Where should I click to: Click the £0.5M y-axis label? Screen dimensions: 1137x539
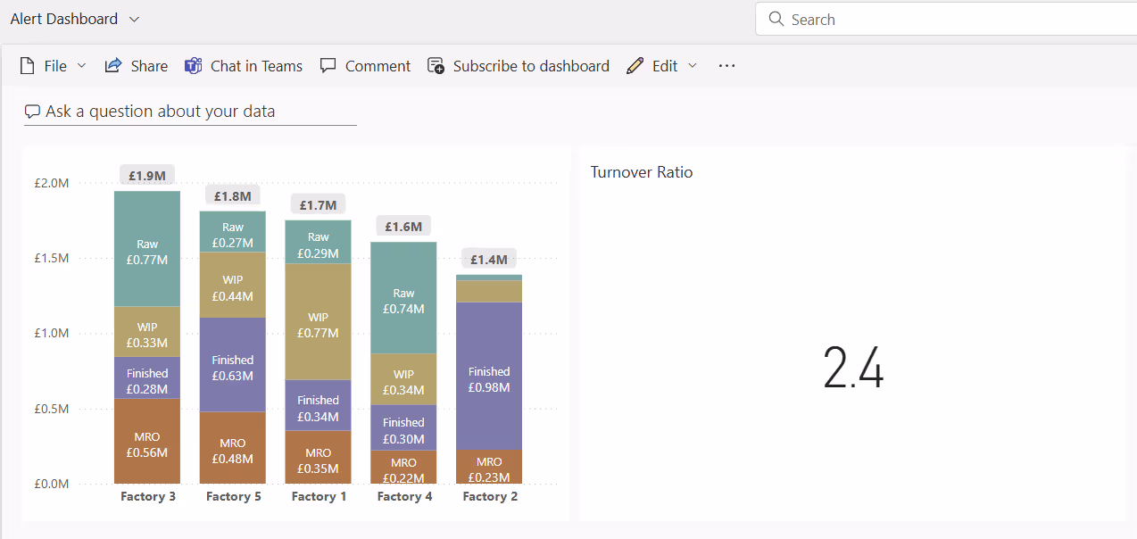coord(52,409)
